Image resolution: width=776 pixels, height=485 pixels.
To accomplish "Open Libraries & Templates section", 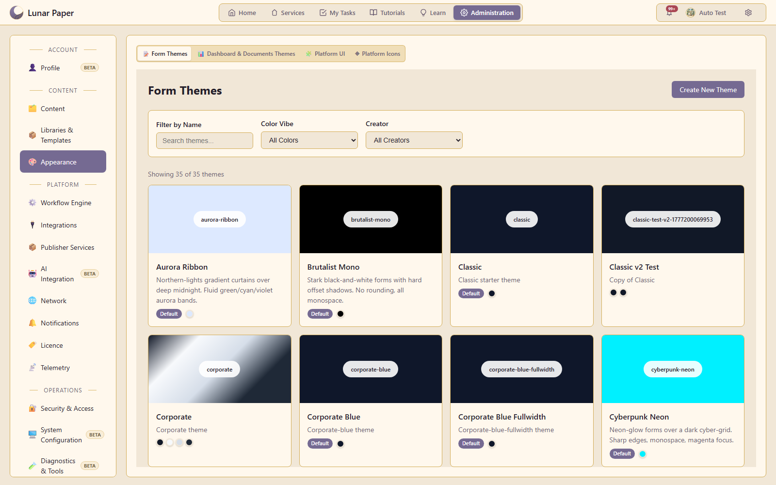I will tap(63, 135).
